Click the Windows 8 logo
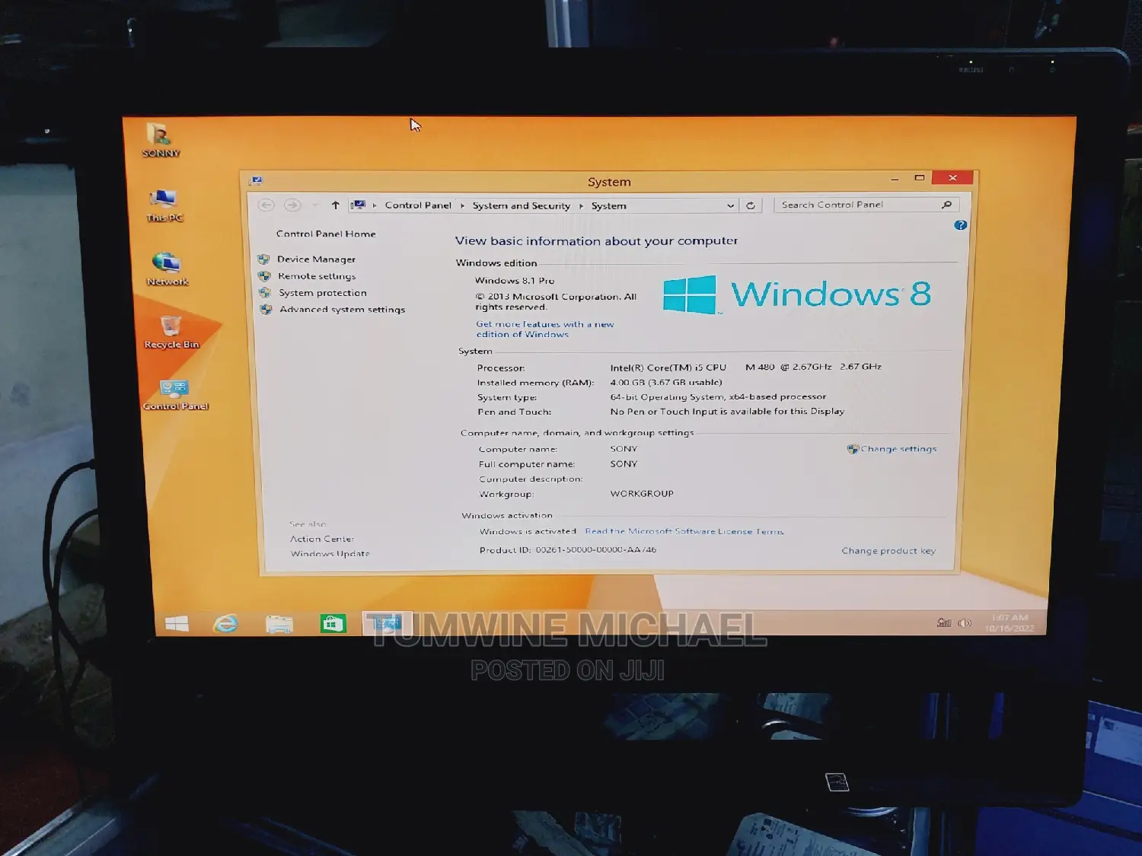 click(x=797, y=294)
